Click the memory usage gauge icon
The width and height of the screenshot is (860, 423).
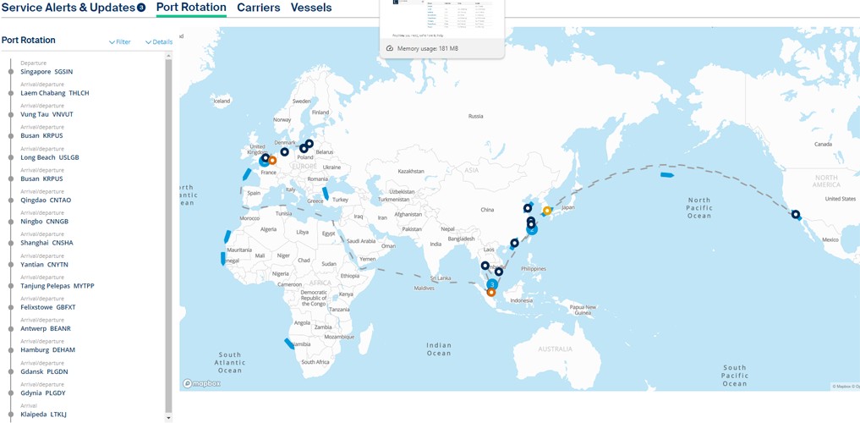390,49
